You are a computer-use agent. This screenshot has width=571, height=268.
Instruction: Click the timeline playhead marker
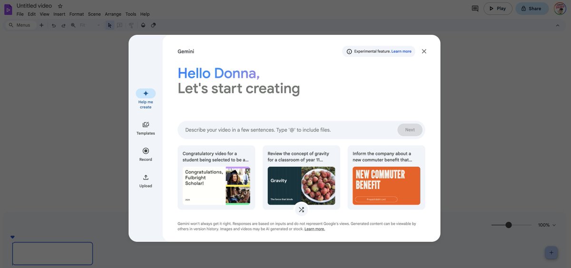pos(13,237)
